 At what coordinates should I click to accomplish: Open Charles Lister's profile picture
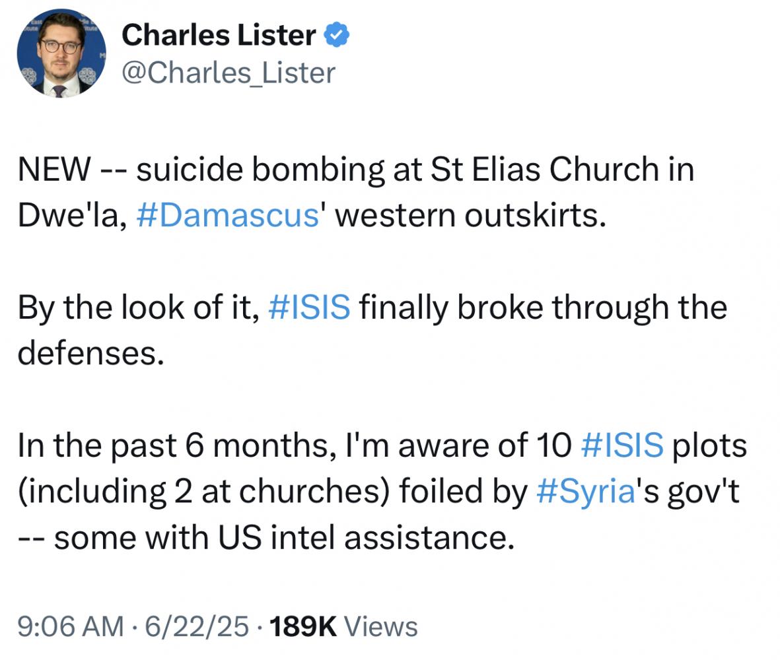tap(61, 53)
